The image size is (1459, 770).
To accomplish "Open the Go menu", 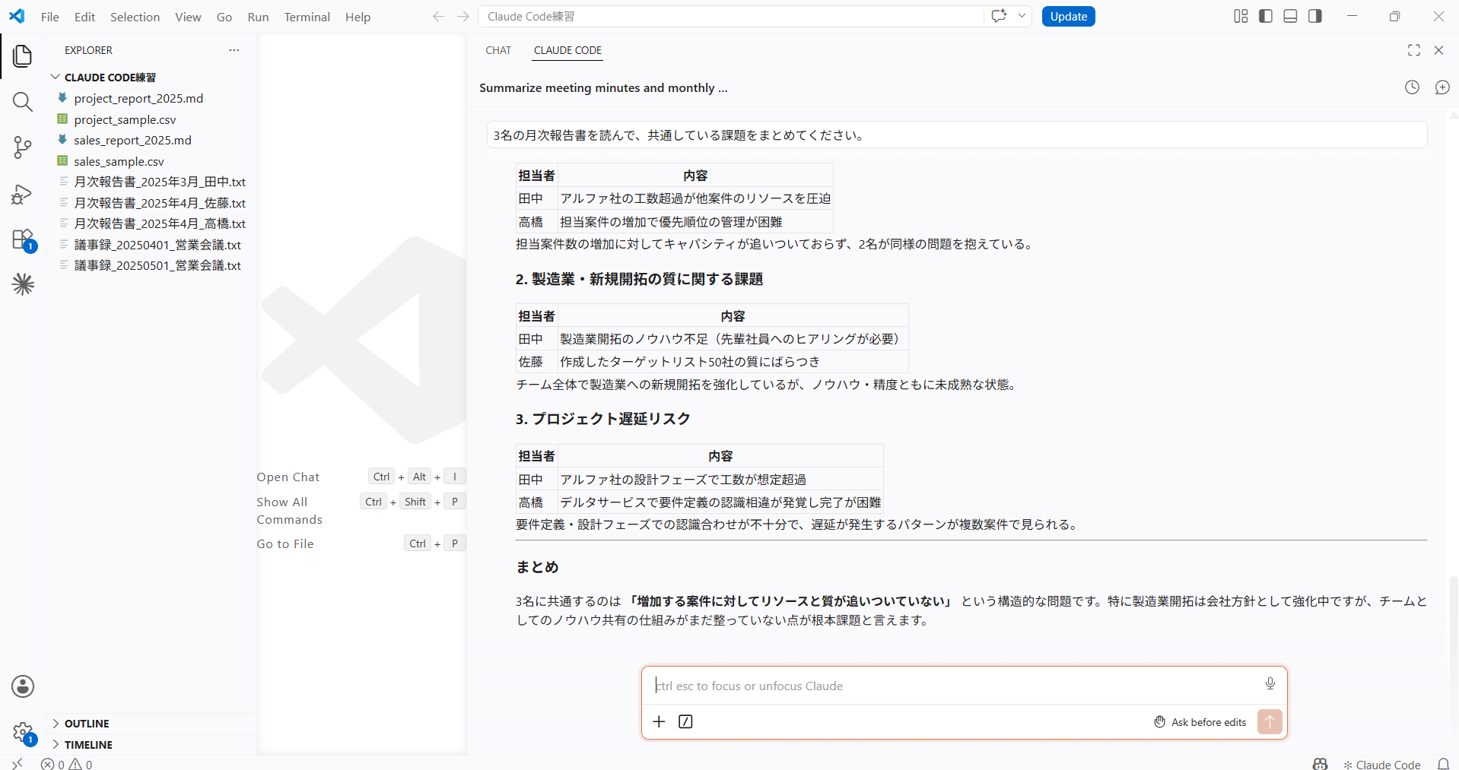I will (224, 17).
